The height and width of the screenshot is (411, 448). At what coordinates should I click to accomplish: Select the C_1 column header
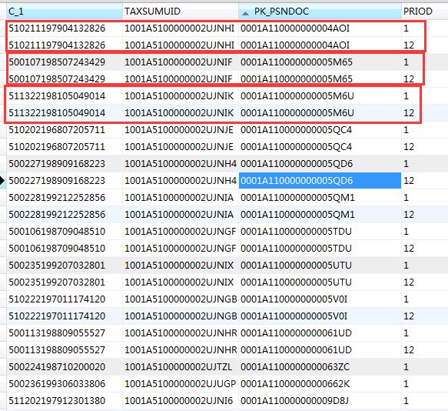coord(65,12)
